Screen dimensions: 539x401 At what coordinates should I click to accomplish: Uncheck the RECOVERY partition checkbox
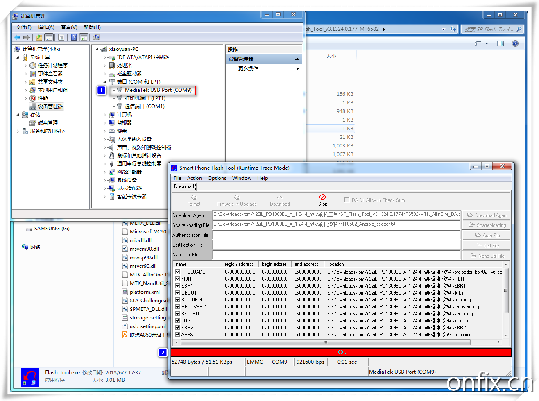178,306
